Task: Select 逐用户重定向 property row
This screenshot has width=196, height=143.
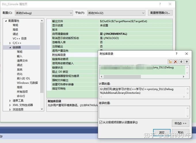Action: [x=75, y=51]
